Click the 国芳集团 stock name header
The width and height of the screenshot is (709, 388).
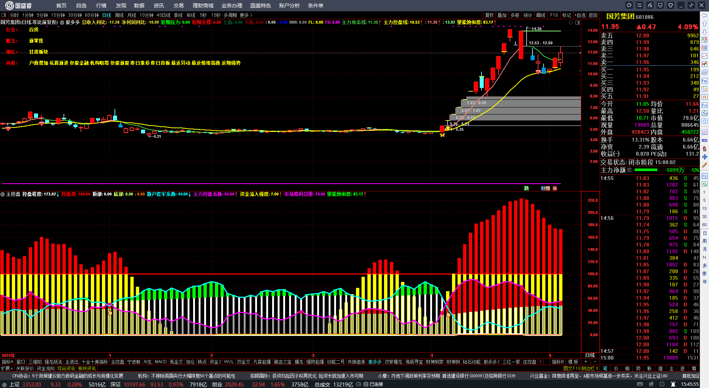coord(620,17)
